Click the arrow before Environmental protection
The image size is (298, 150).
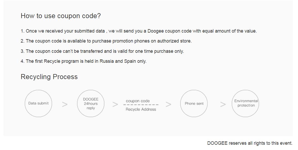[223, 104]
